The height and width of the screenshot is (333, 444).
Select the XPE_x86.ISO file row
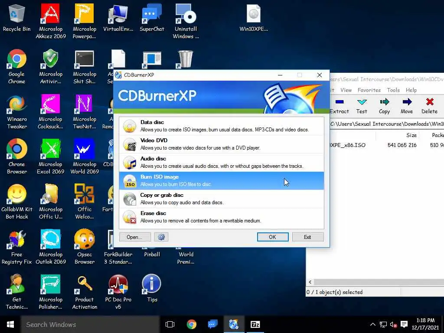387,145
